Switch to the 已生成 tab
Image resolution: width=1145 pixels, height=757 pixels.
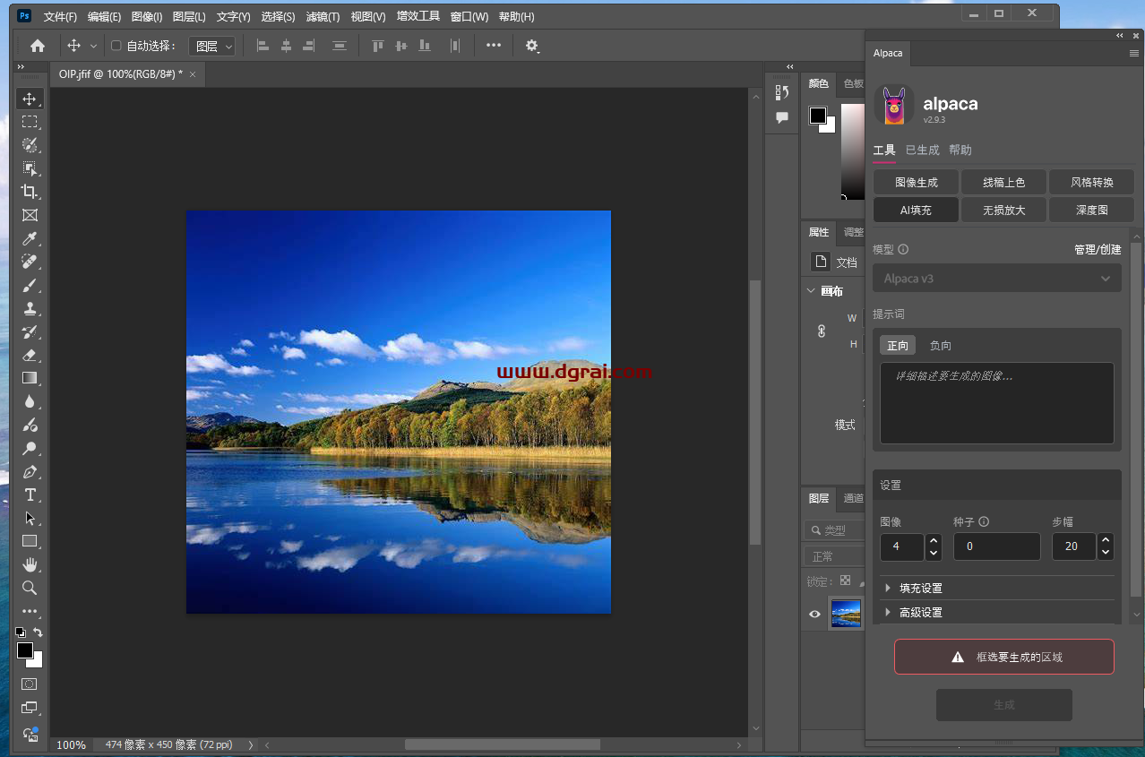(x=922, y=151)
